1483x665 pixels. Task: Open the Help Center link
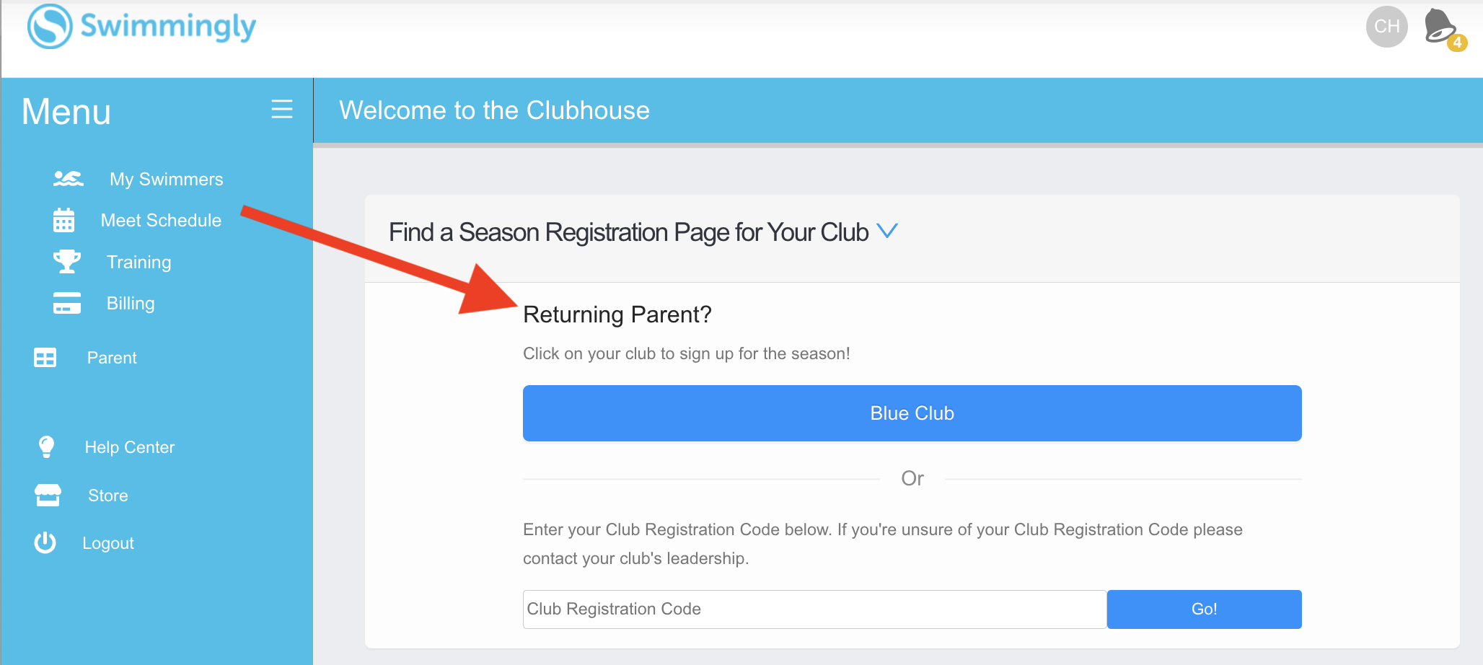130,447
